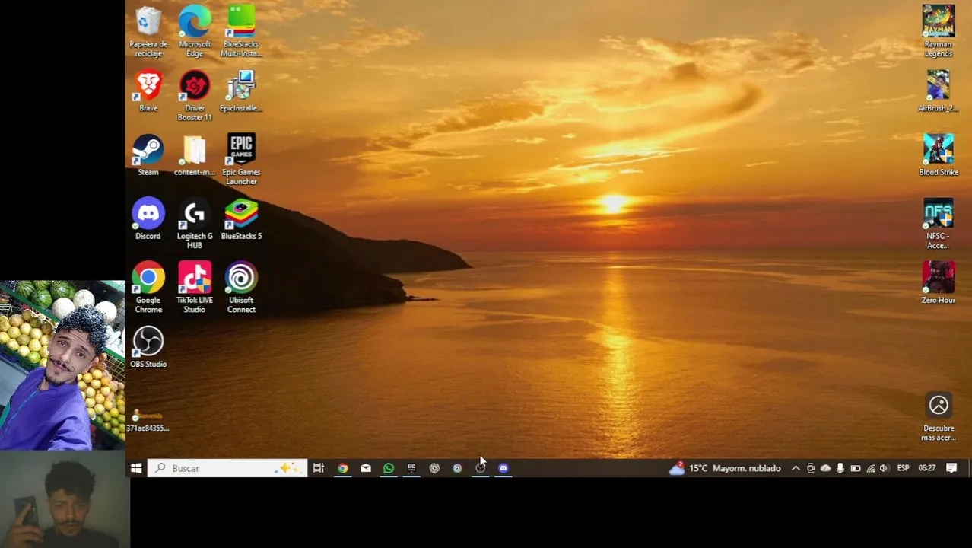Image resolution: width=972 pixels, height=548 pixels.
Task: Switch to WhatsApp in the taskbar
Action: [x=389, y=468]
